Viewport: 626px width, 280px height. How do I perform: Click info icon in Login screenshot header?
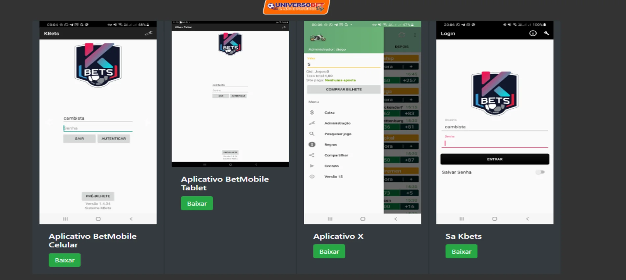(x=533, y=33)
